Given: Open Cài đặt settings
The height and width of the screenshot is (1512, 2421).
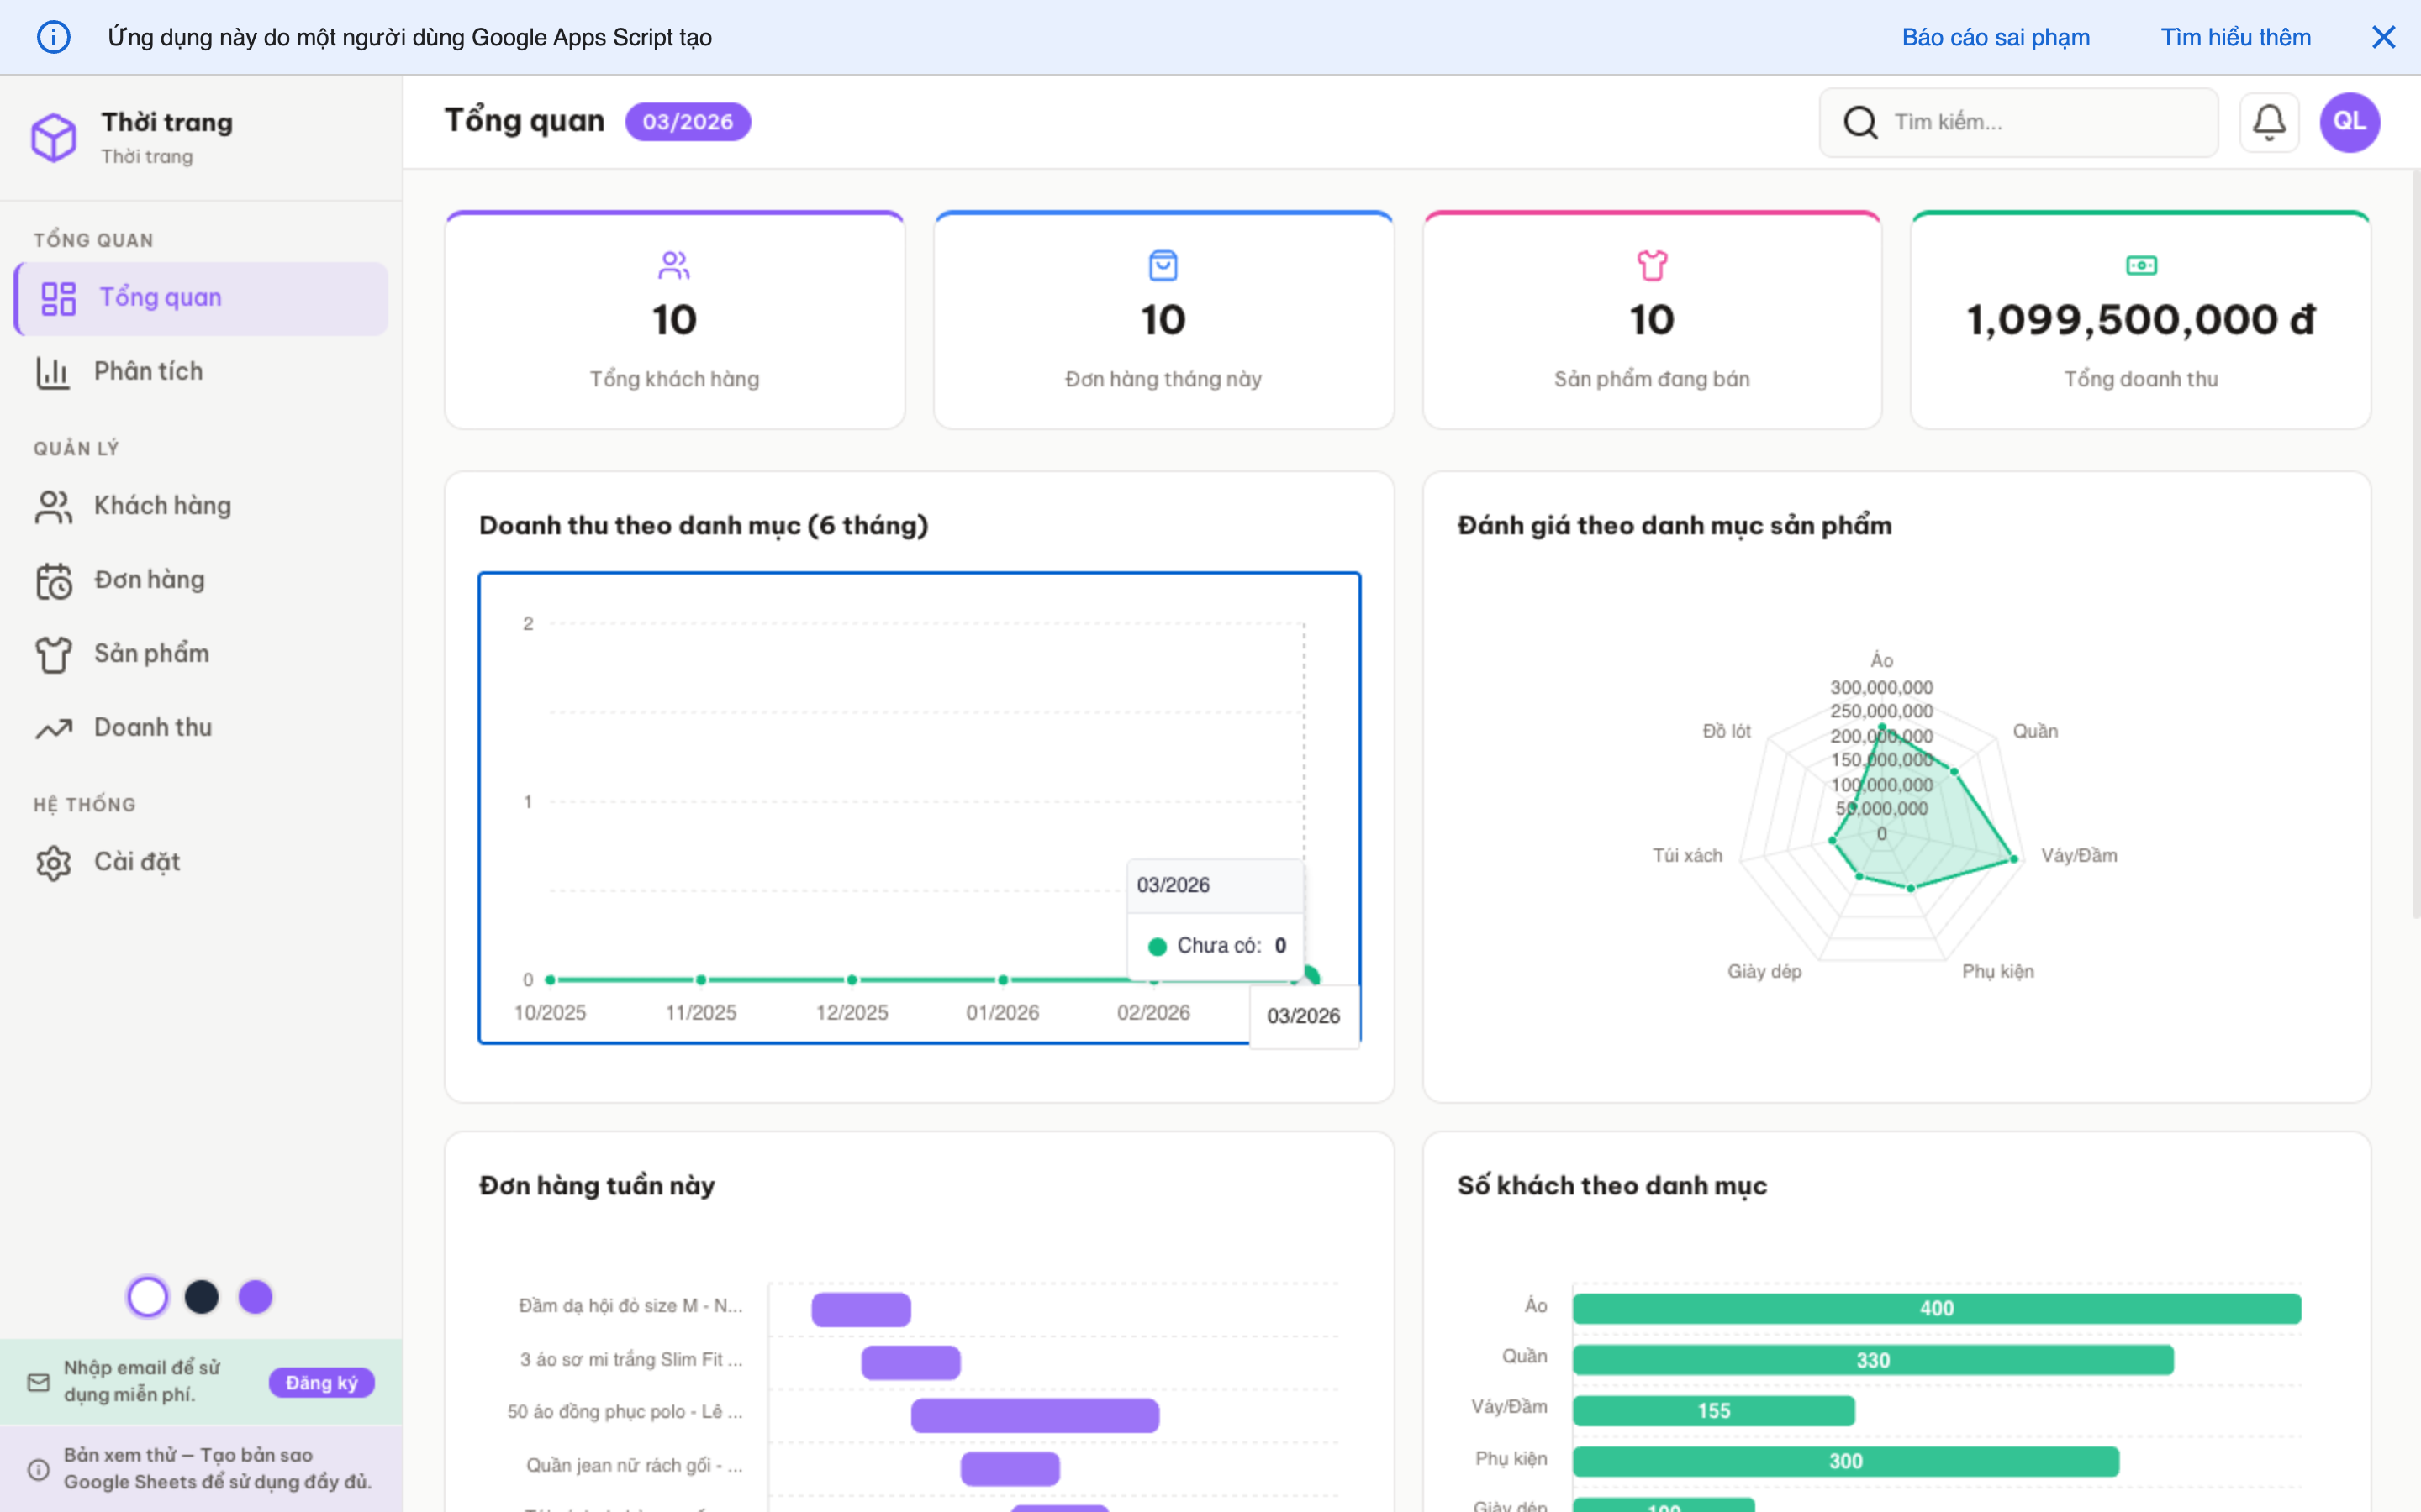Looking at the screenshot, I should tap(137, 861).
